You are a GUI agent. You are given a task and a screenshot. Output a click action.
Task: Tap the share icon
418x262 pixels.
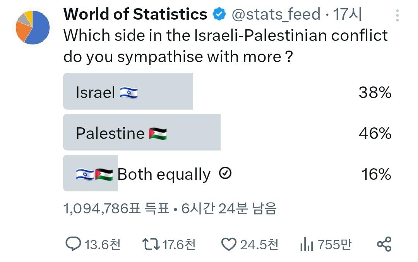click(x=384, y=244)
